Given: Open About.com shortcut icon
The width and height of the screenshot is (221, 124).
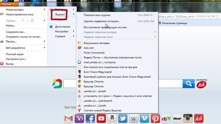Looking at the screenshot, I should pos(177,118).
